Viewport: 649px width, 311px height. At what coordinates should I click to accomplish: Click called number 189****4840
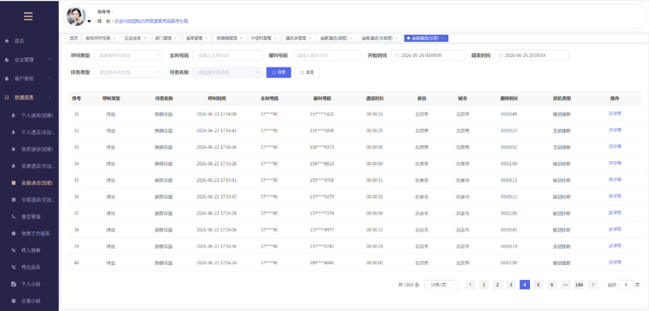pos(321,262)
